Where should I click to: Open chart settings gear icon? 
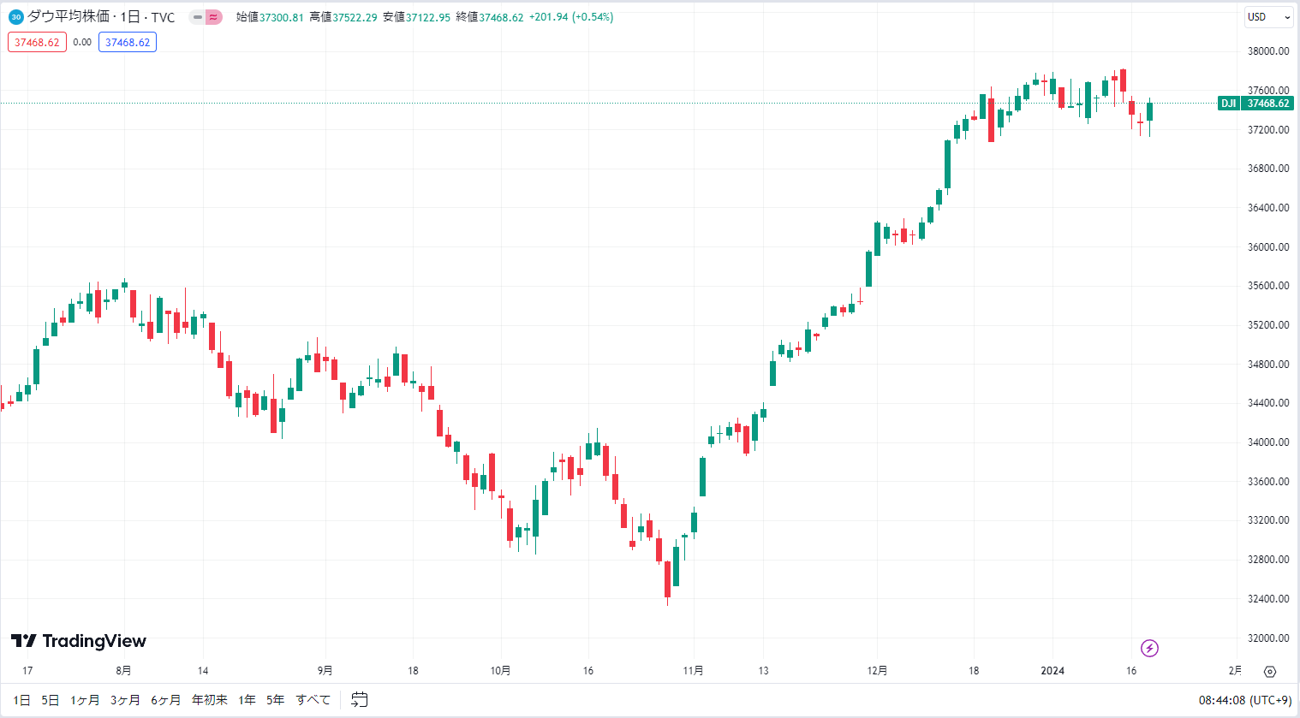[x=1270, y=672]
